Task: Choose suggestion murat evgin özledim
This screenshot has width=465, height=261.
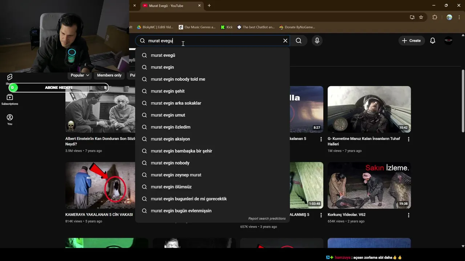Action: point(213,127)
